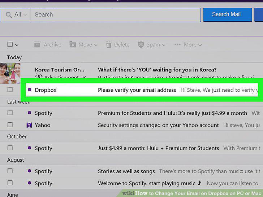Click the August group header

coord(16,160)
